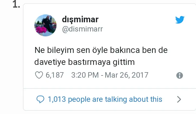
Task: Open the @dismimarr handle link
Action: click(82, 29)
